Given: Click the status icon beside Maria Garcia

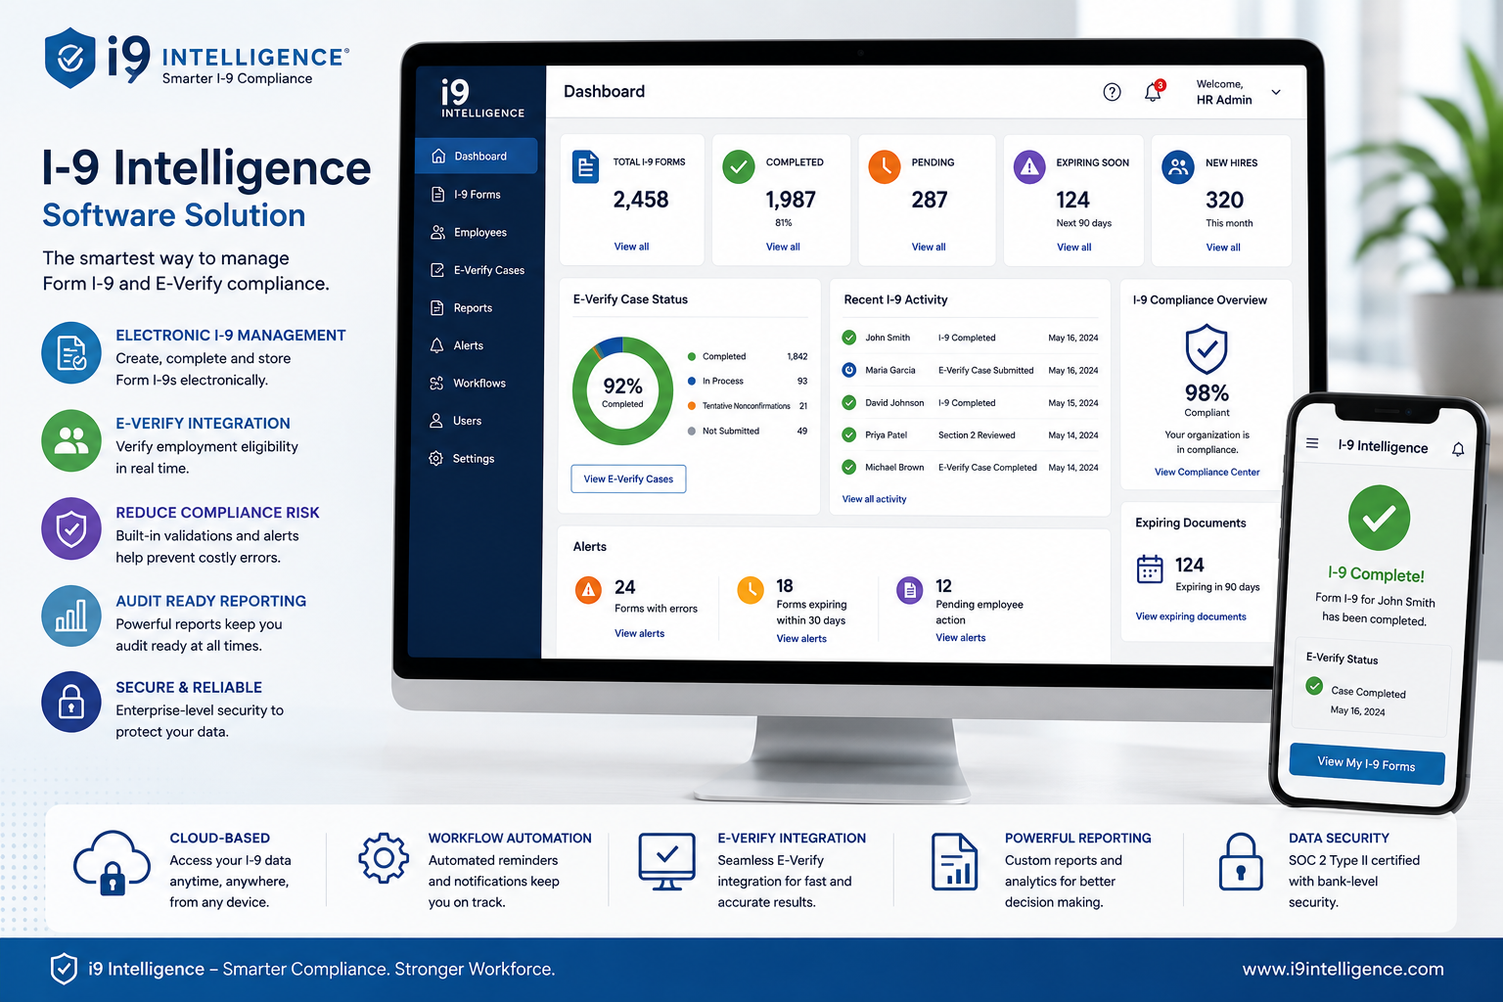Looking at the screenshot, I should point(849,370).
